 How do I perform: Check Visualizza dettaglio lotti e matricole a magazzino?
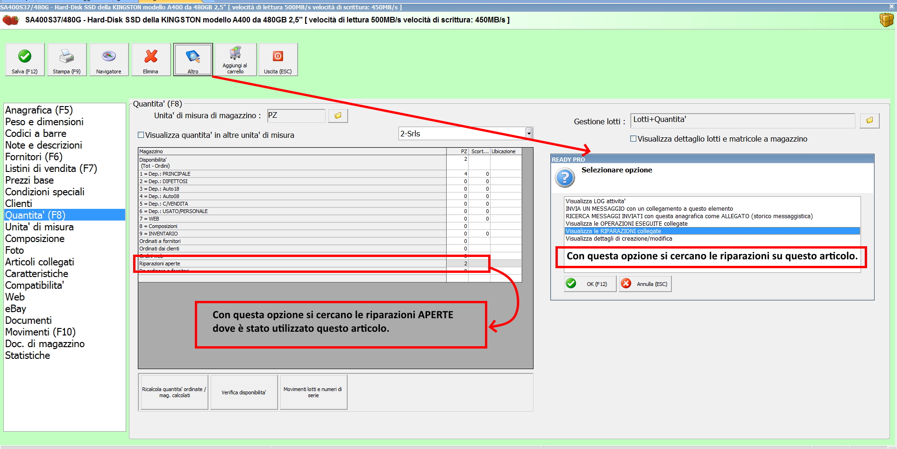[x=633, y=139]
